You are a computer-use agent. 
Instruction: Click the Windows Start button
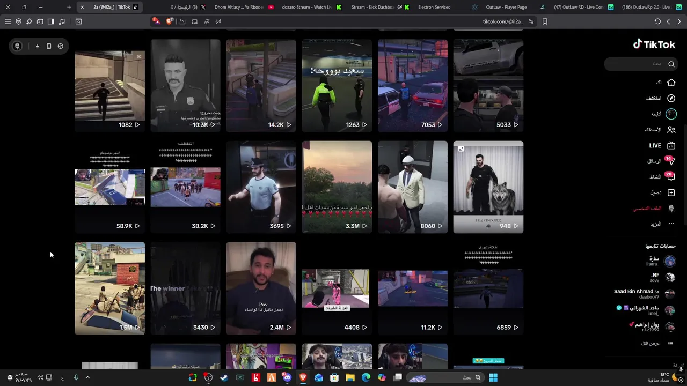click(x=493, y=377)
